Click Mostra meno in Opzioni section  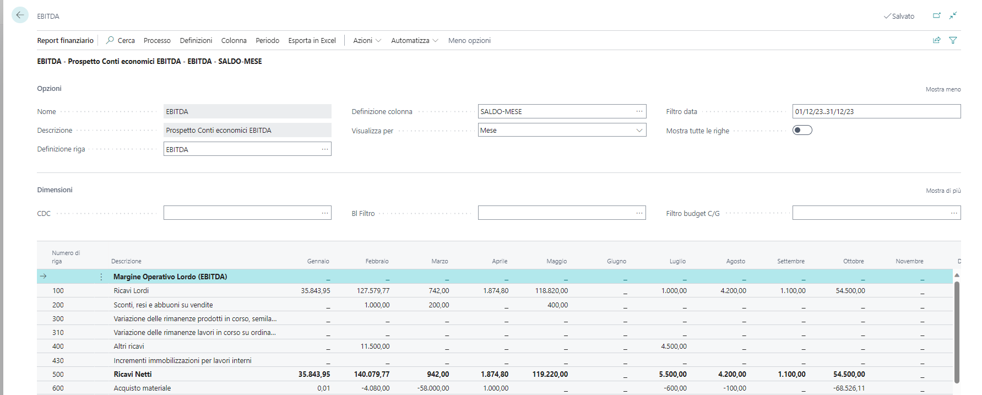(x=943, y=89)
